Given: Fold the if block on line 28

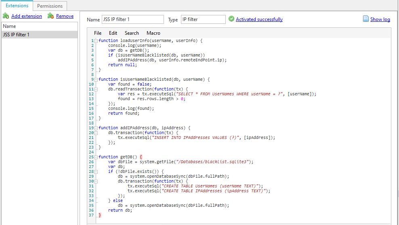Looking at the screenshot, I should (96, 172).
